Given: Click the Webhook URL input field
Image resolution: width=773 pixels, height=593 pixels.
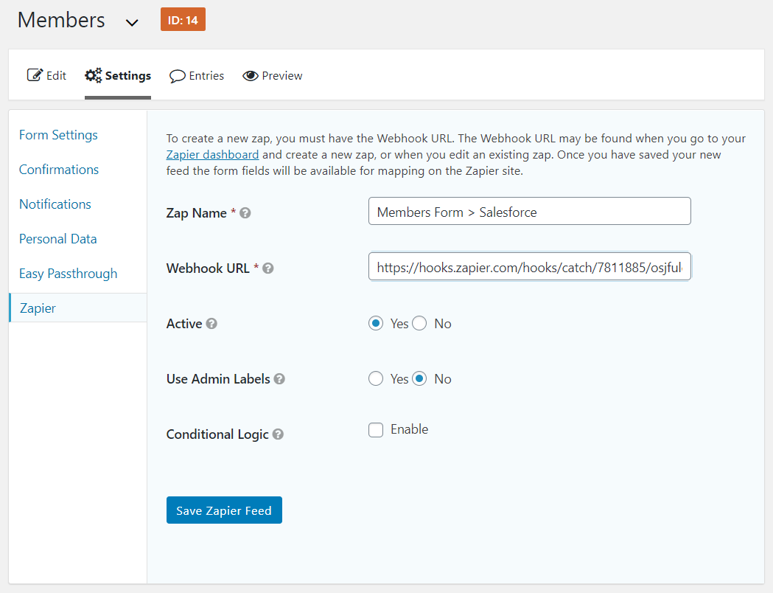Looking at the screenshot, I should 529,266.
